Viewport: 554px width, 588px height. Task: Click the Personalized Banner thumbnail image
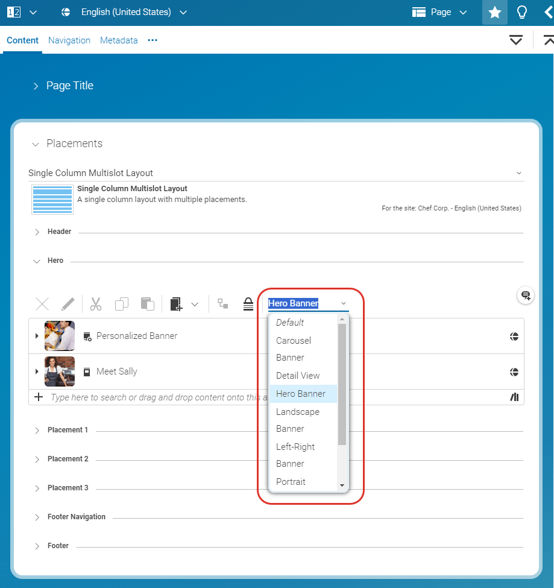pos(59,337)
